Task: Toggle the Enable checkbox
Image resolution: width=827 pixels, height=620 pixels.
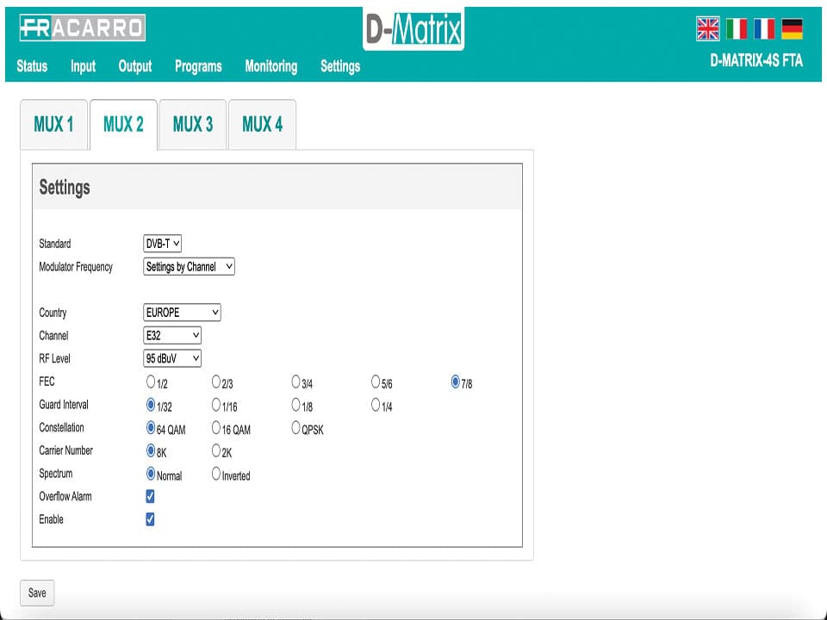Action: [x=150, y=520]
